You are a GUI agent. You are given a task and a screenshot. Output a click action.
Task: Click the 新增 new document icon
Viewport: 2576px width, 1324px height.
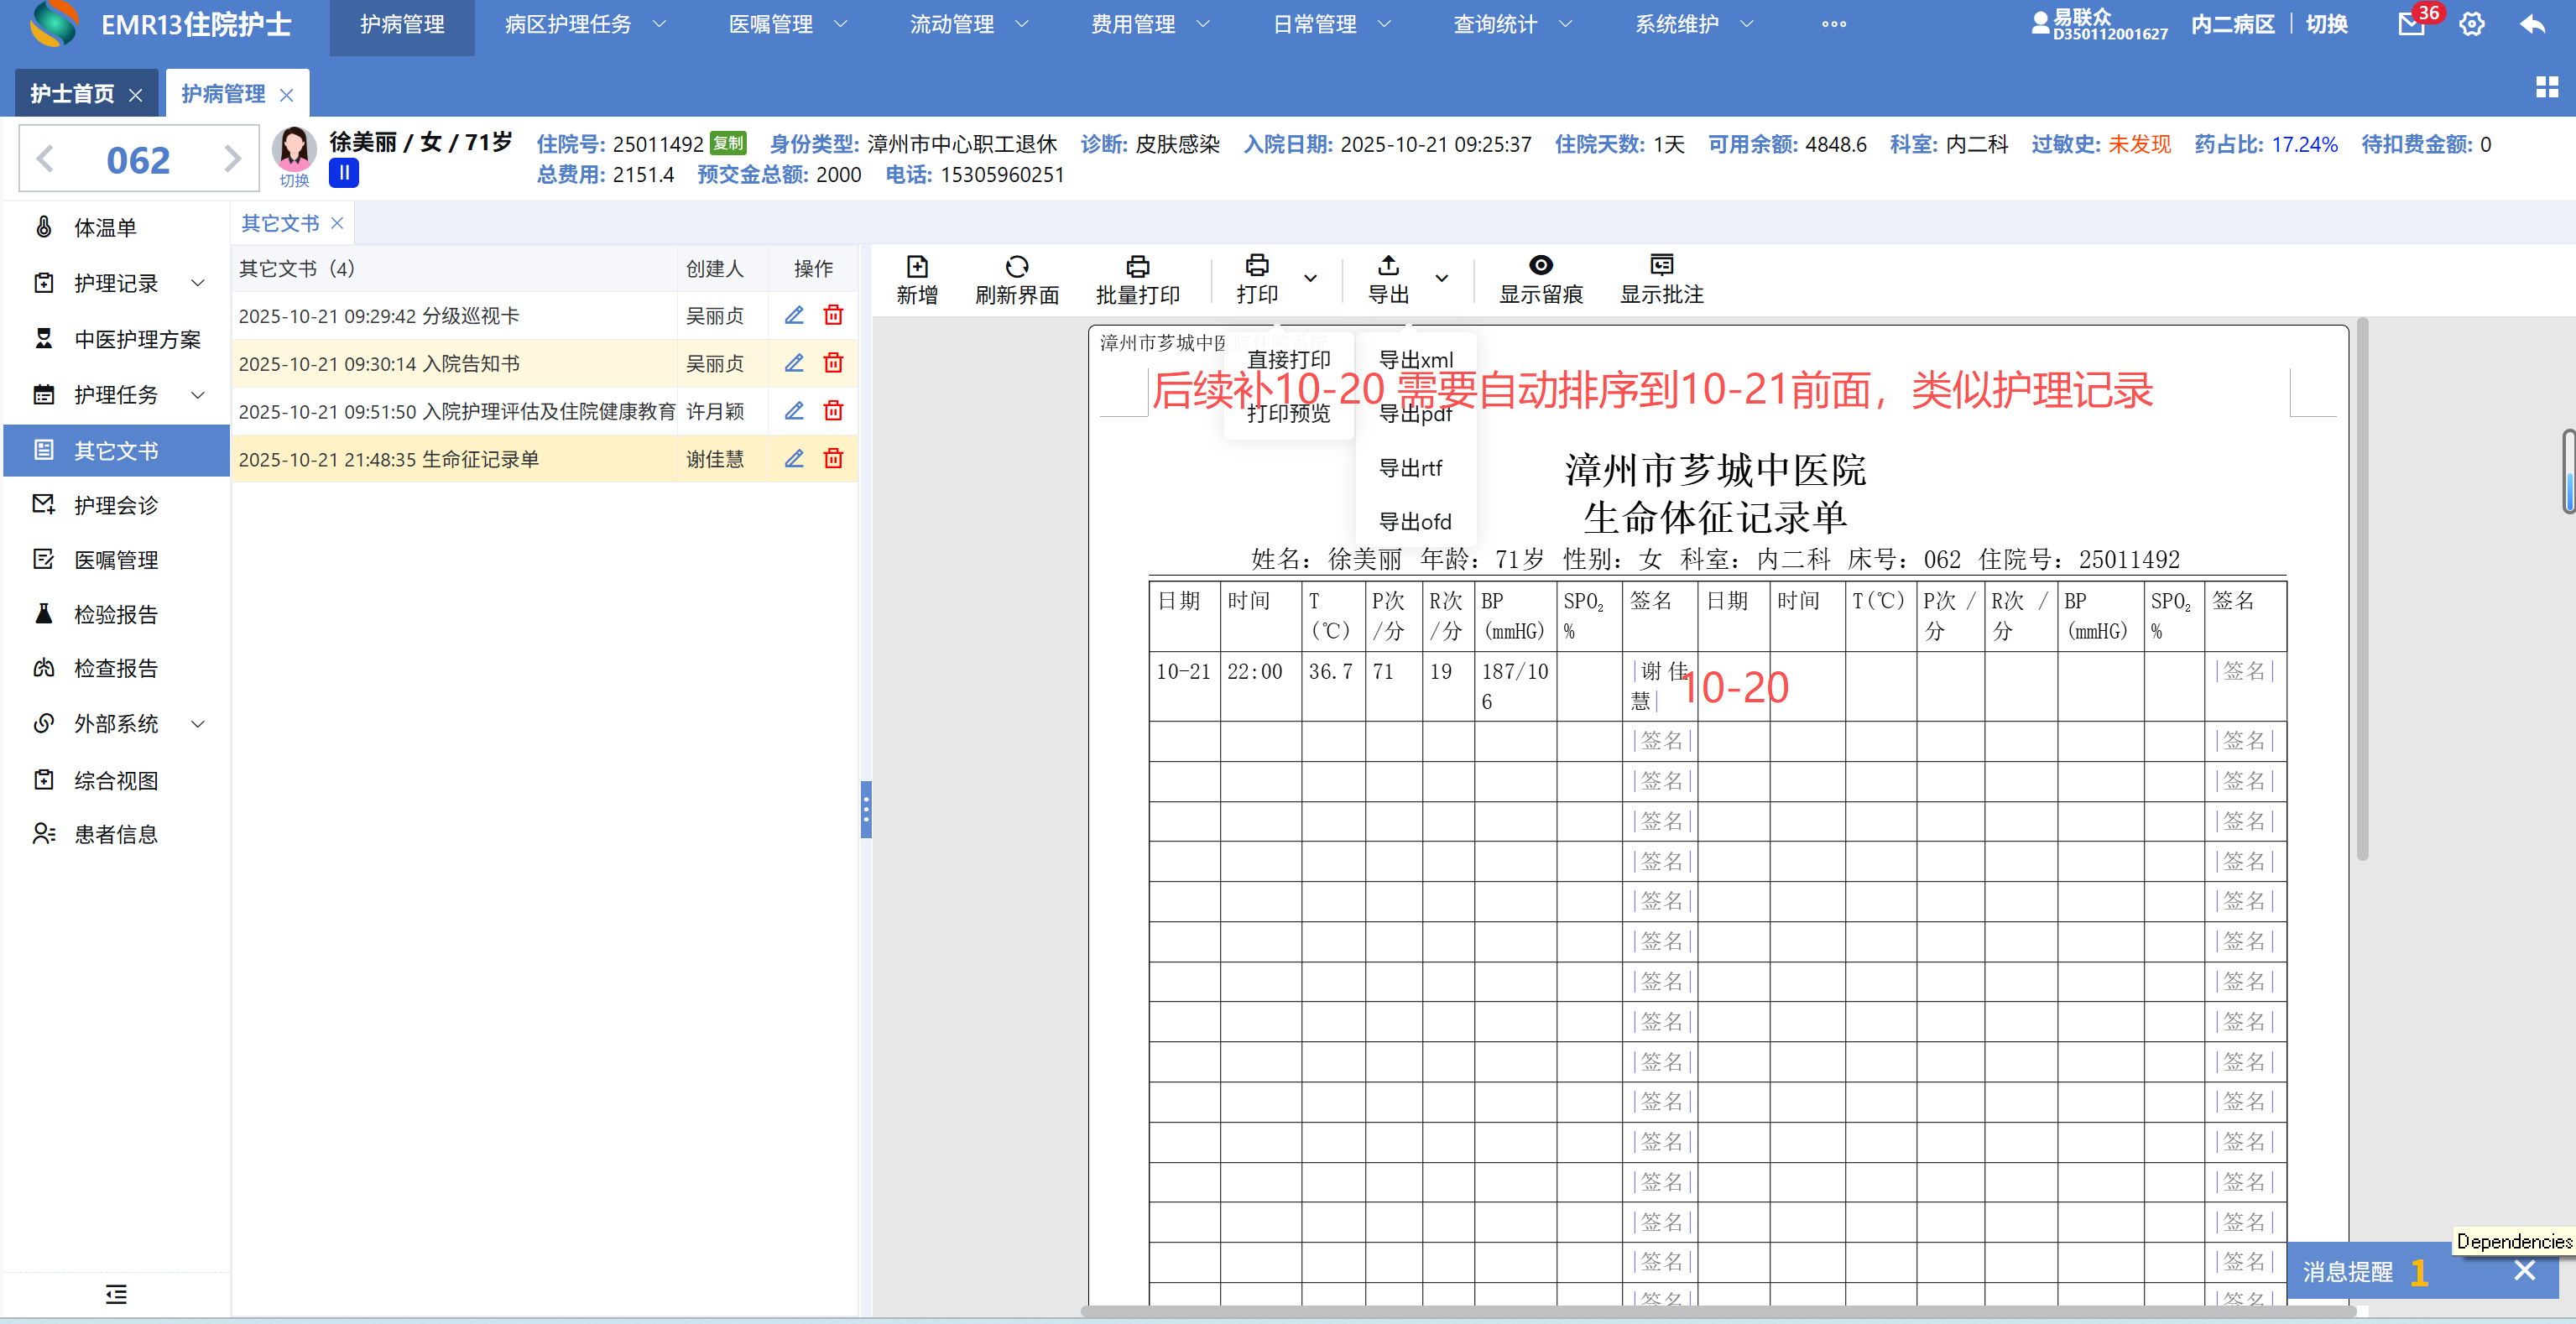[916, 267]
